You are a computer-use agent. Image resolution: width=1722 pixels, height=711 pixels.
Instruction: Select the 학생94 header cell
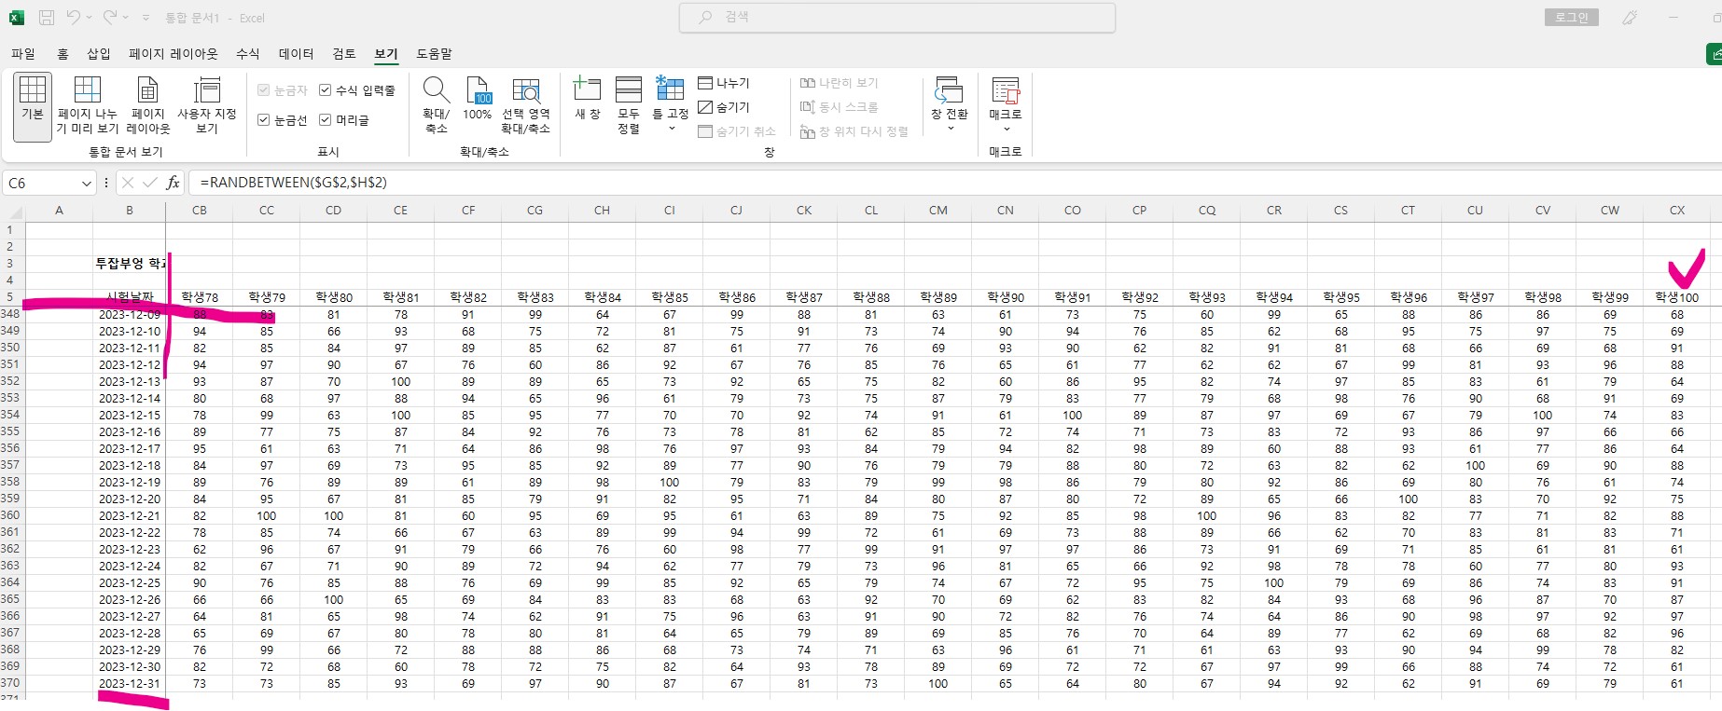coord(1274,297)
